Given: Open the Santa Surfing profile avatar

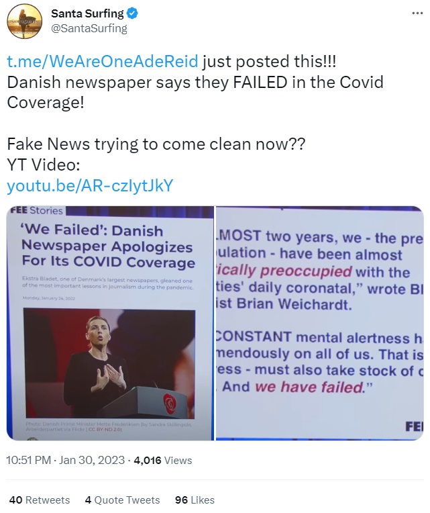Looking at the screenshot, I should click(x=25, y=21).
